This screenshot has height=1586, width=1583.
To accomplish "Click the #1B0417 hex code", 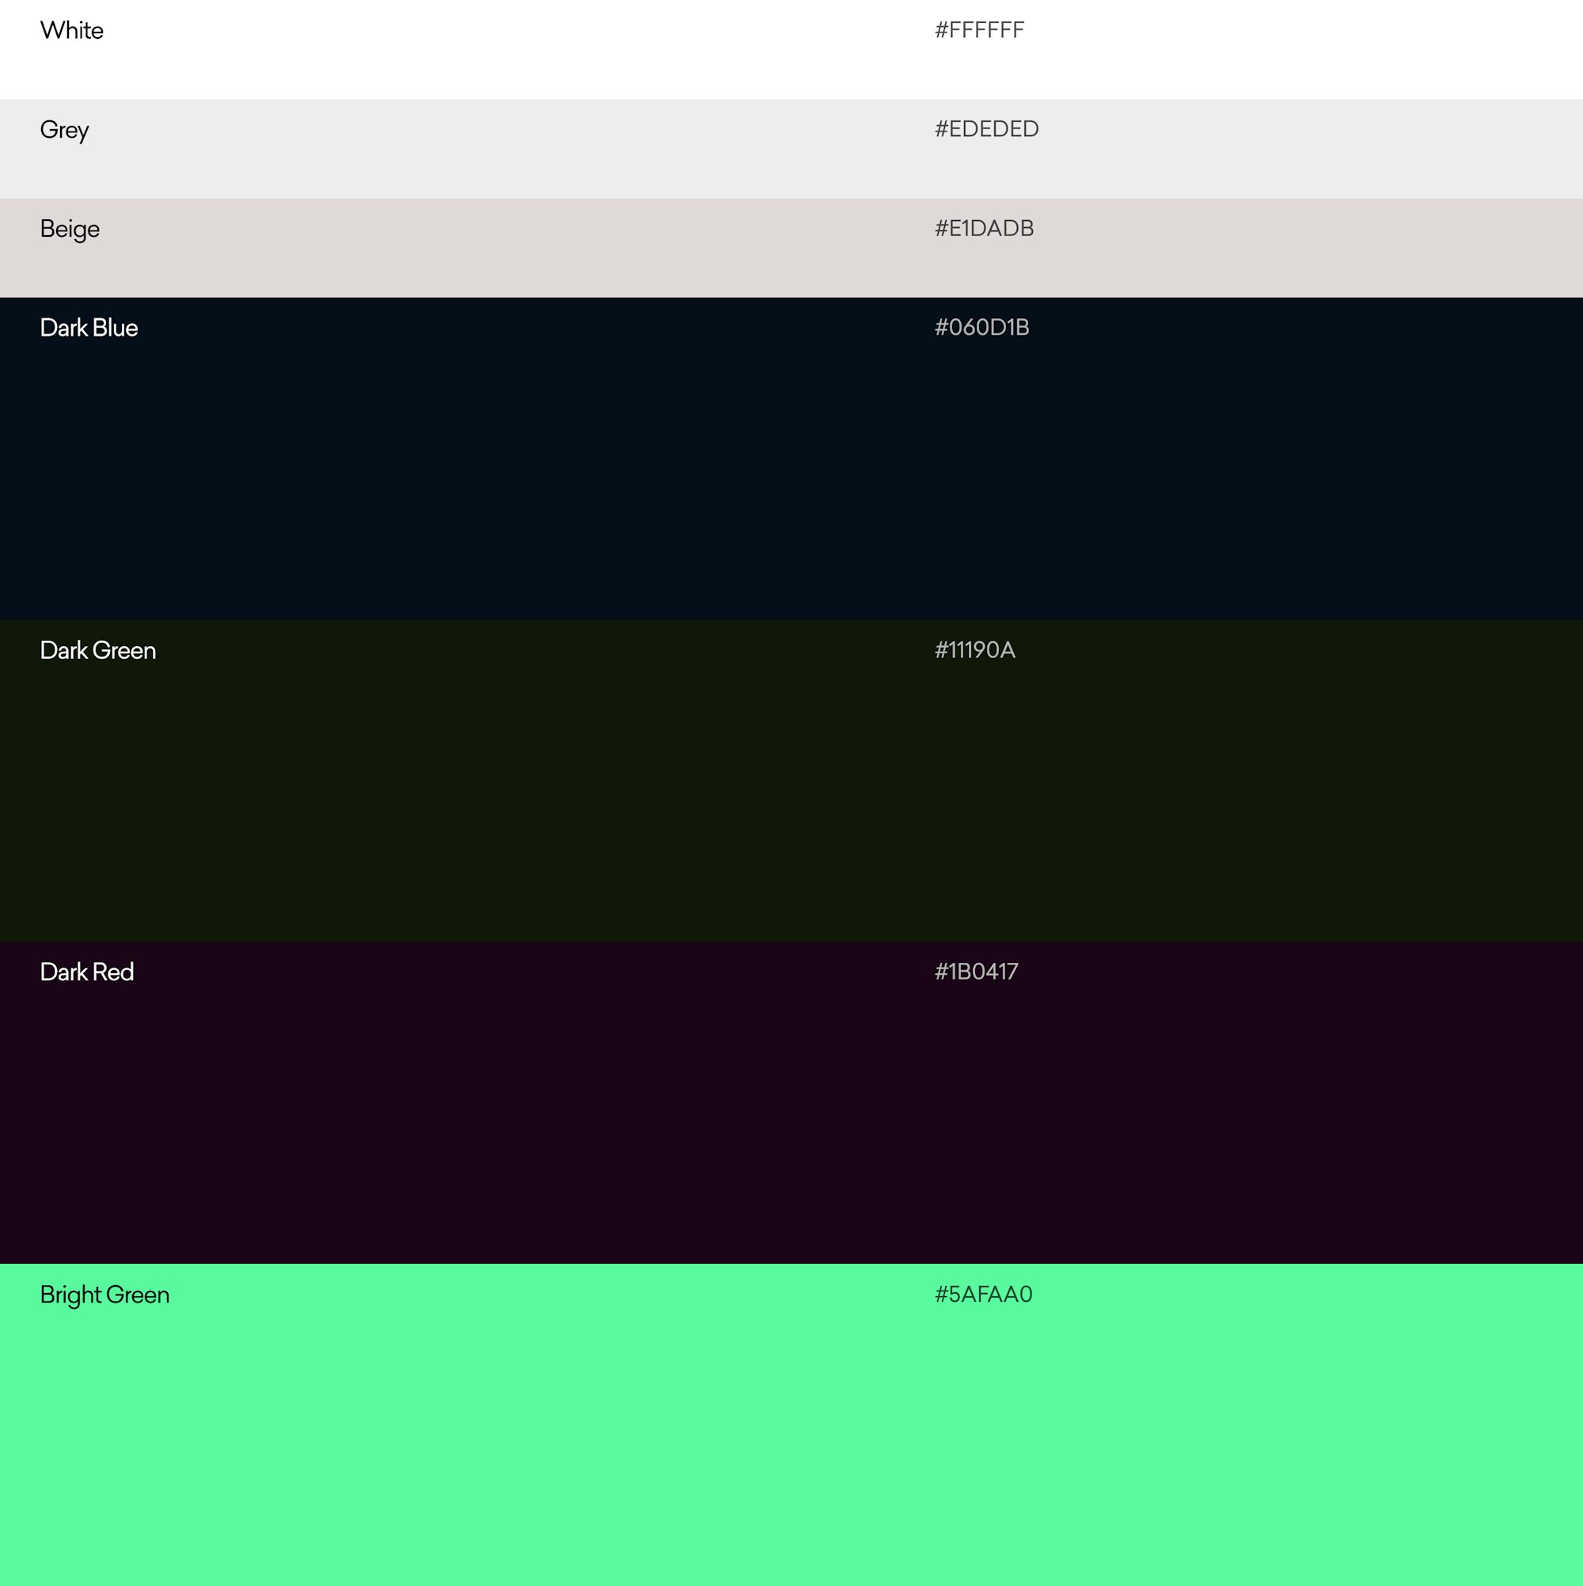I will click(x=977, y=972).
